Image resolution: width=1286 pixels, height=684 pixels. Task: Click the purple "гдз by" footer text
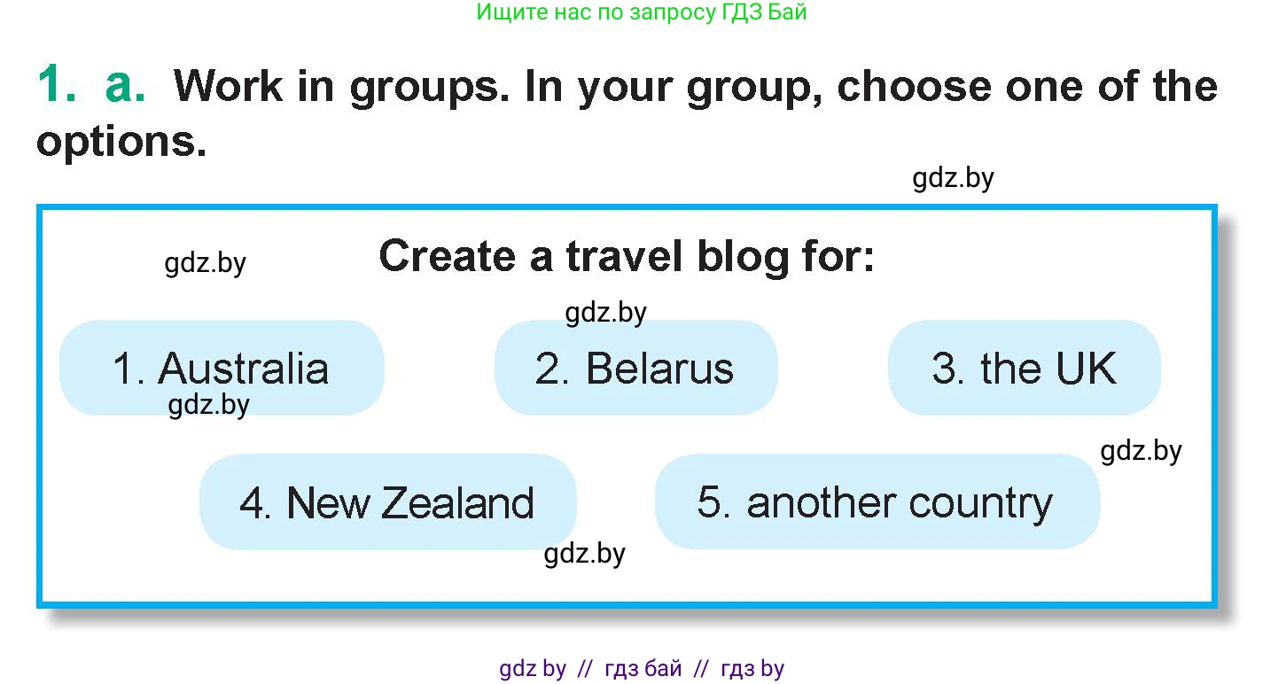click(x=752, y=669)
